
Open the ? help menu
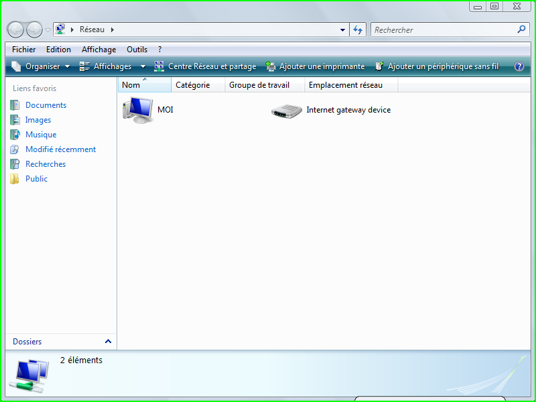click(x=159, y=50)
